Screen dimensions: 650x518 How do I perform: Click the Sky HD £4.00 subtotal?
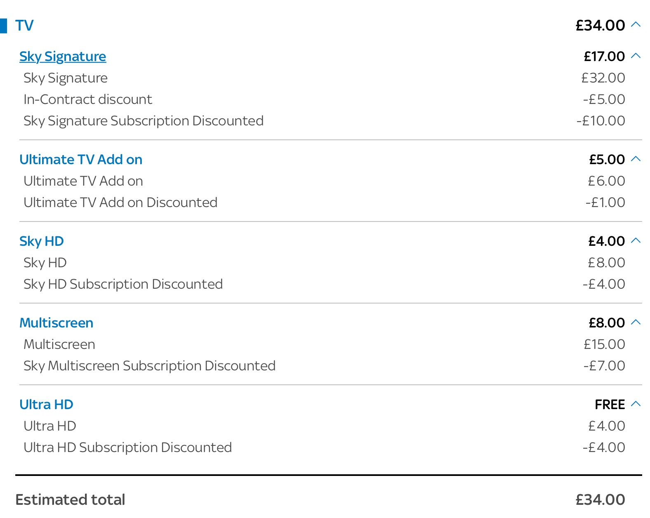(x=607, y=241)
